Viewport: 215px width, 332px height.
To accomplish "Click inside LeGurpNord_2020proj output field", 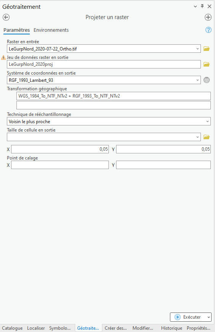I will coord(104,64).
